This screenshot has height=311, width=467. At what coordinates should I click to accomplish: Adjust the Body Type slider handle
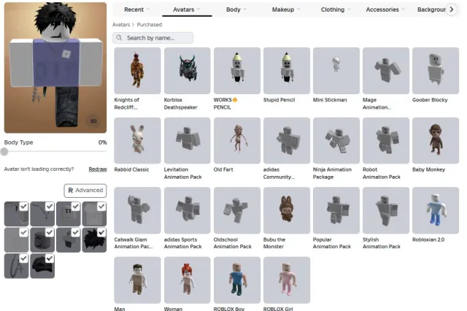coord(4,152)
